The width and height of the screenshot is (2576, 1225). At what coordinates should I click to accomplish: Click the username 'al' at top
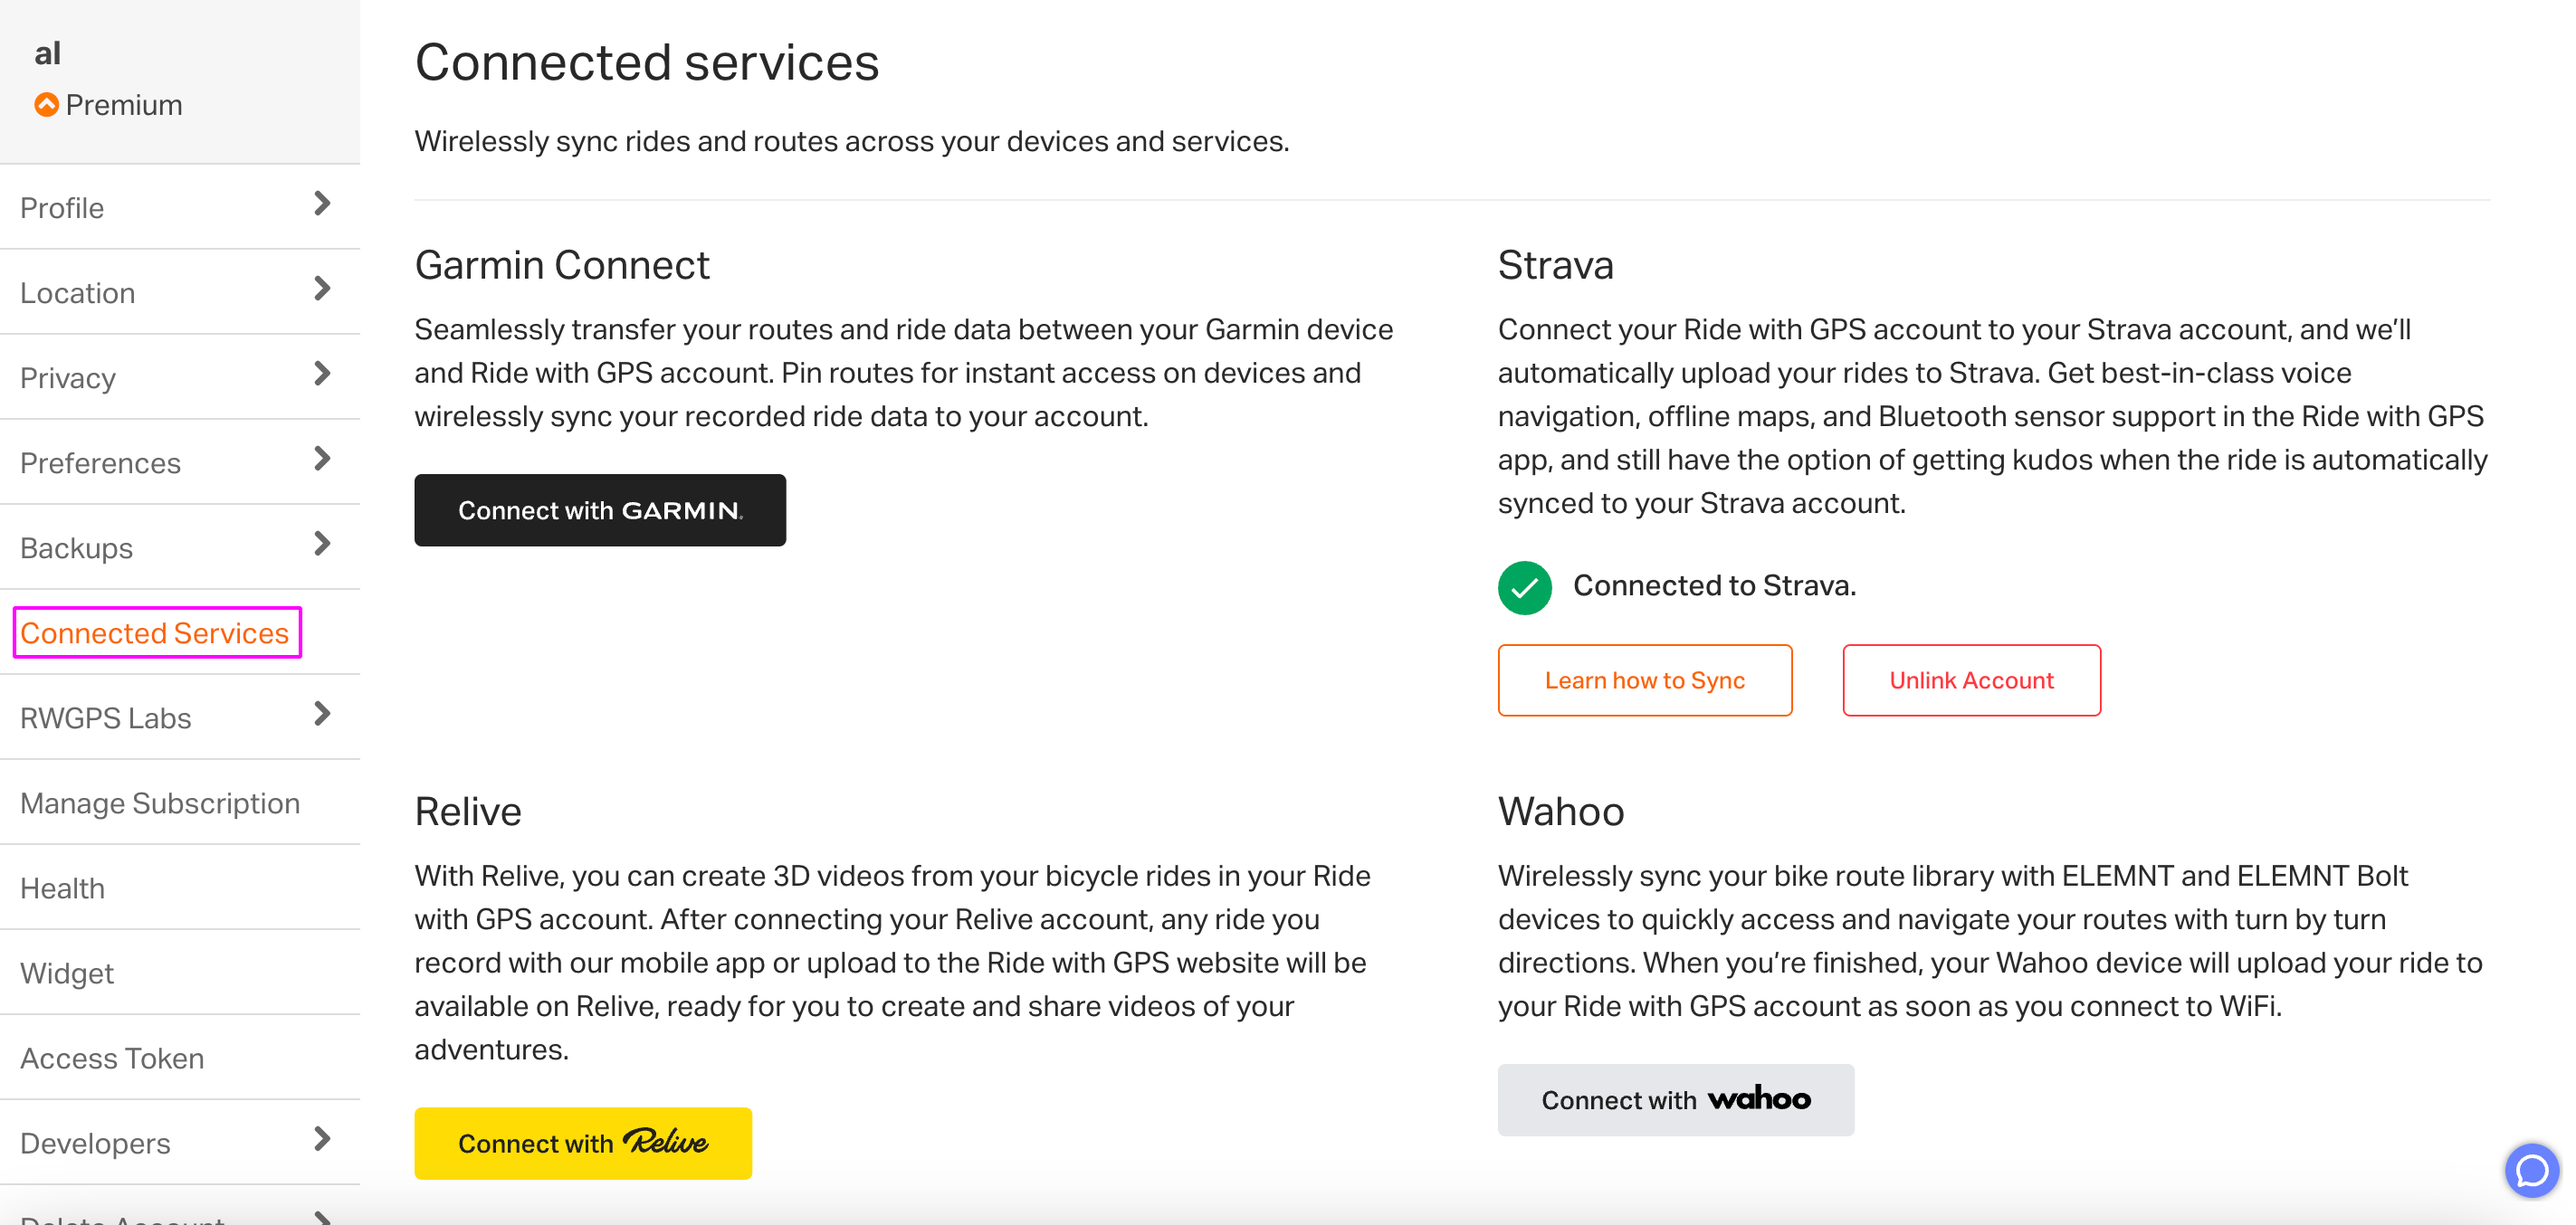tap(48, 53)
